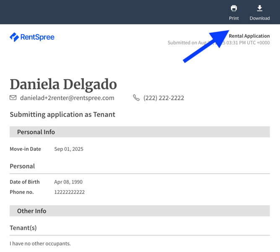Click the Print label text
The height and width of the screenshot is (252, 280).
(x=234, y=18)
